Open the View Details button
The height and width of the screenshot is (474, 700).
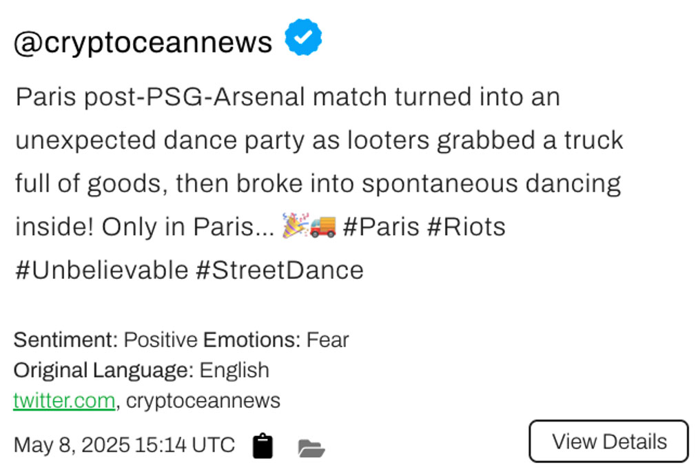coord(608,442)
